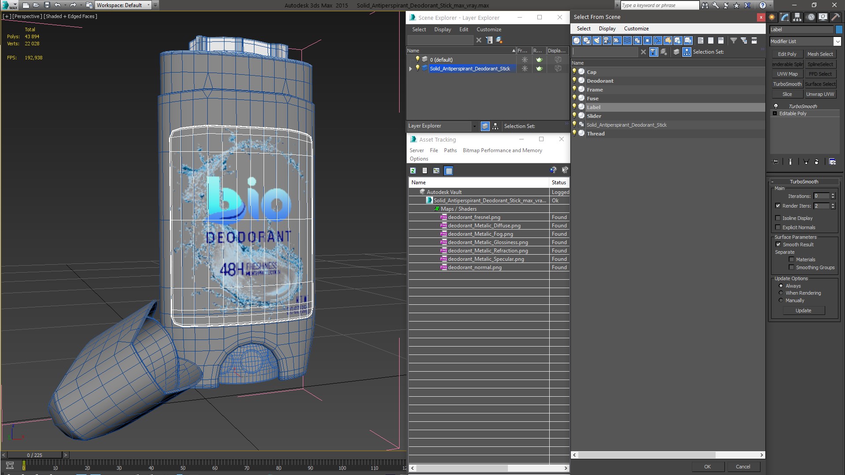The height and width of the screenshot is (475, 845).
Task: Open the Utilities hammer panel tab
Action: pos(835,17)
